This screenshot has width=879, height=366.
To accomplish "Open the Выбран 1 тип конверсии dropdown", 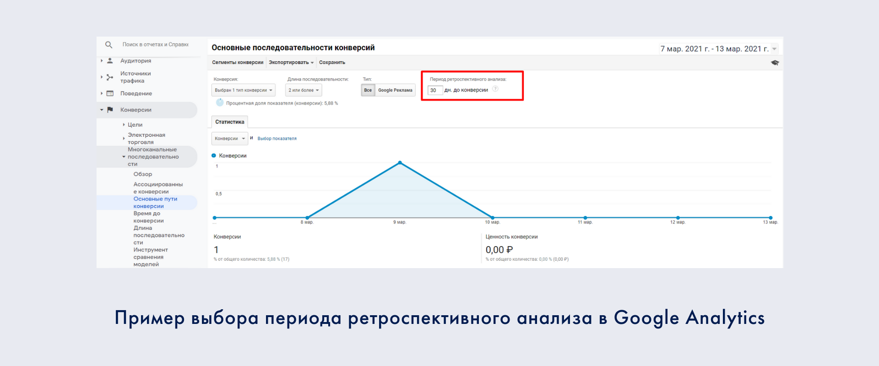I will click(x=243, y=90).
